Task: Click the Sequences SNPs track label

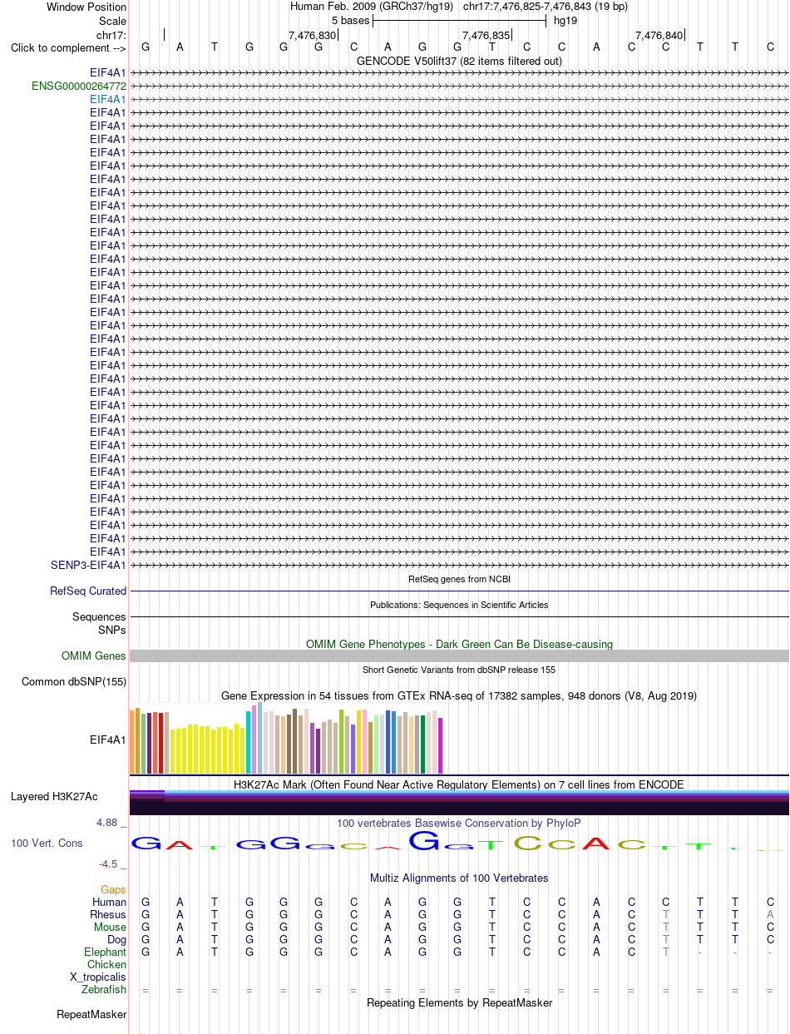Action: [99, 623]
